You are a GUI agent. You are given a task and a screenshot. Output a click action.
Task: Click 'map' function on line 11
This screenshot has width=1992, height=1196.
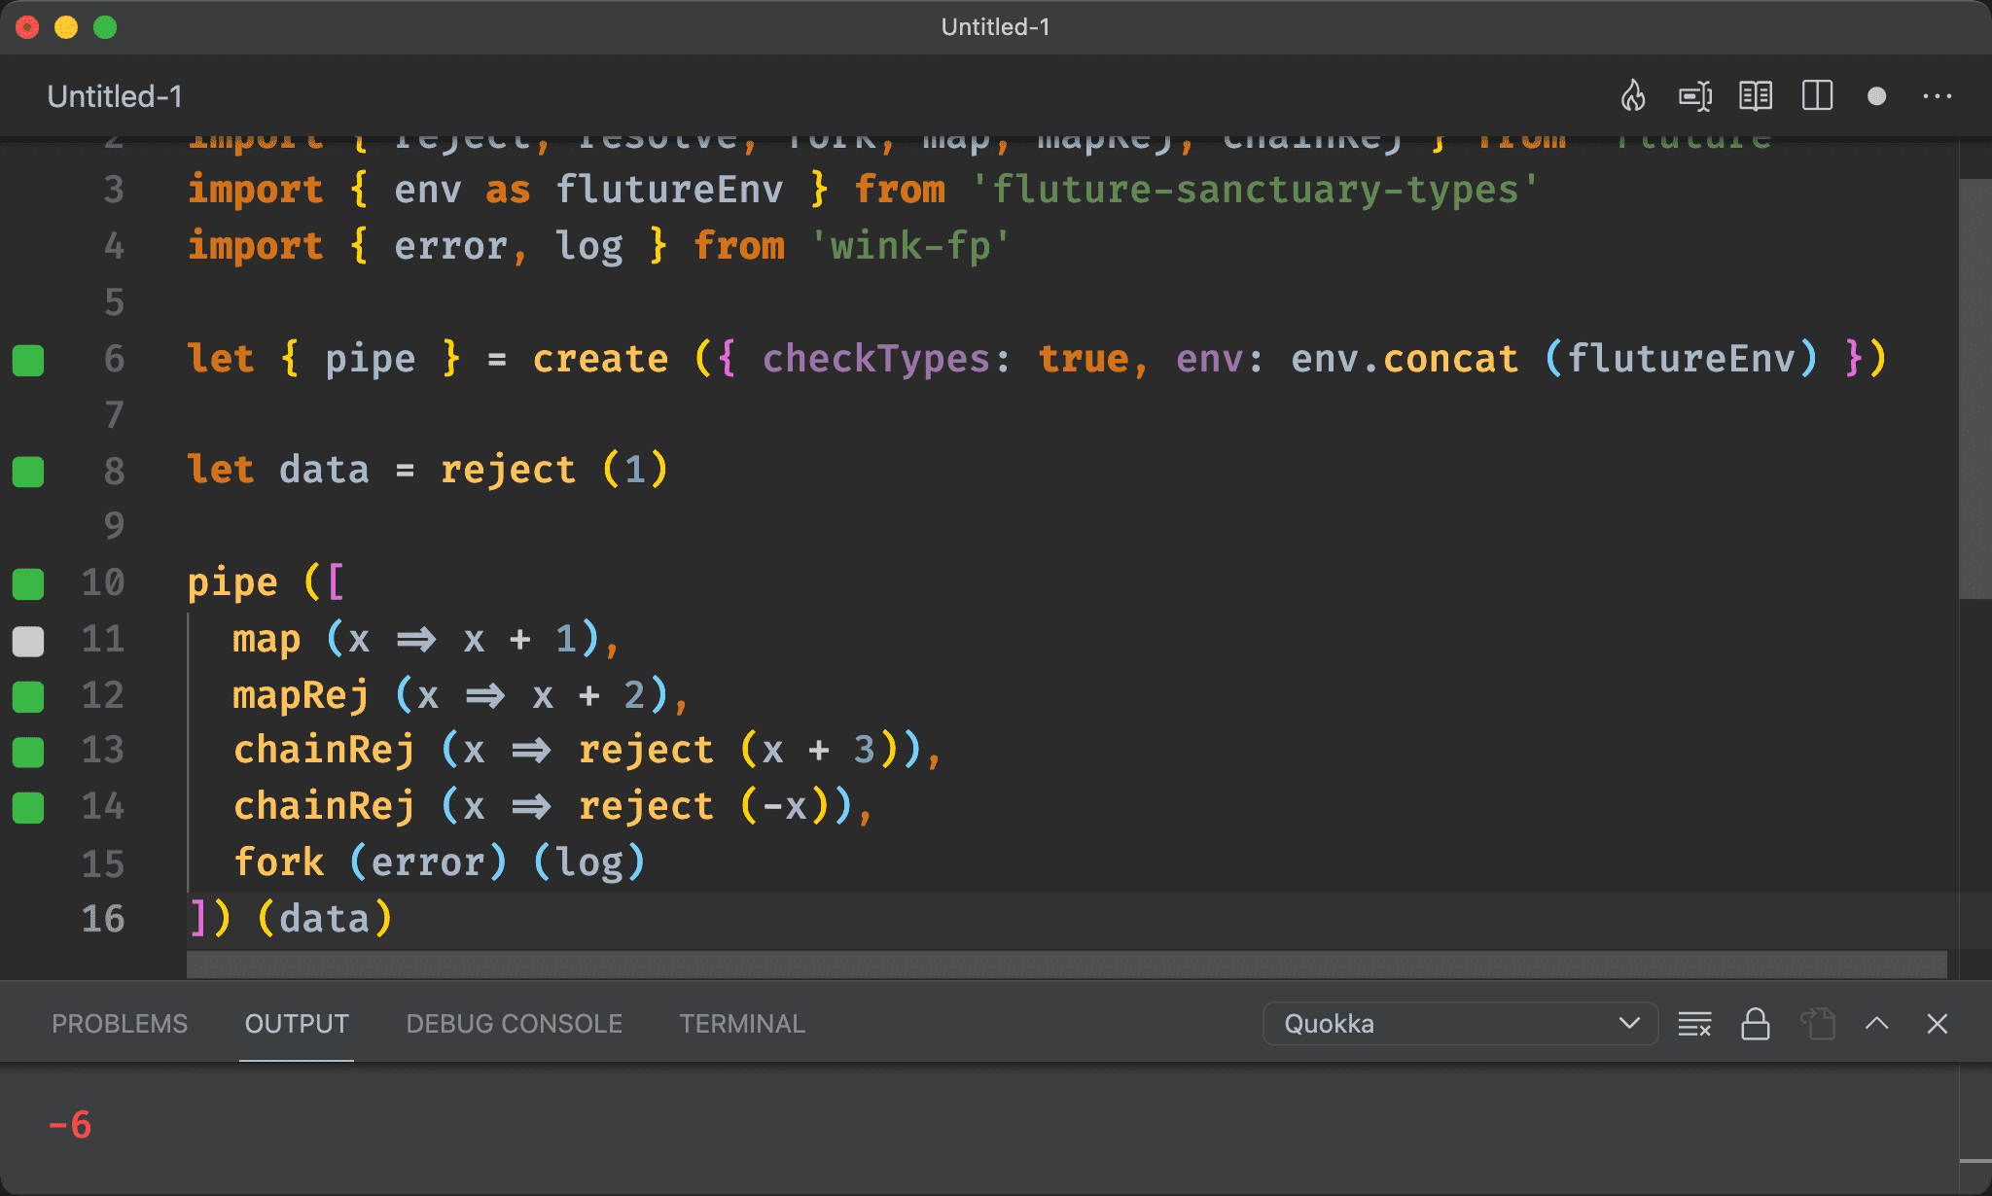pos(267,640)
